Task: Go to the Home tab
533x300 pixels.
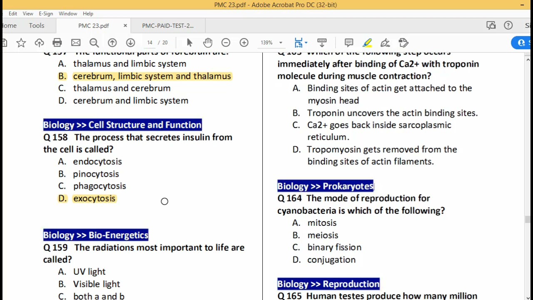Action: [9, 25]
